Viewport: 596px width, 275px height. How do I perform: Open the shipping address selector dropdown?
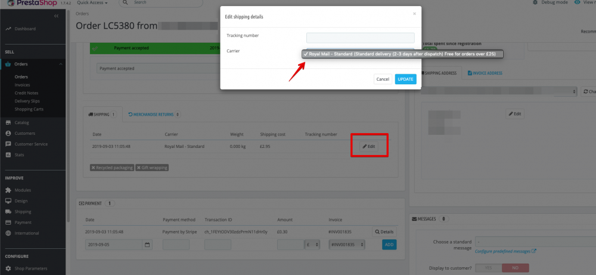pos(499,91)
